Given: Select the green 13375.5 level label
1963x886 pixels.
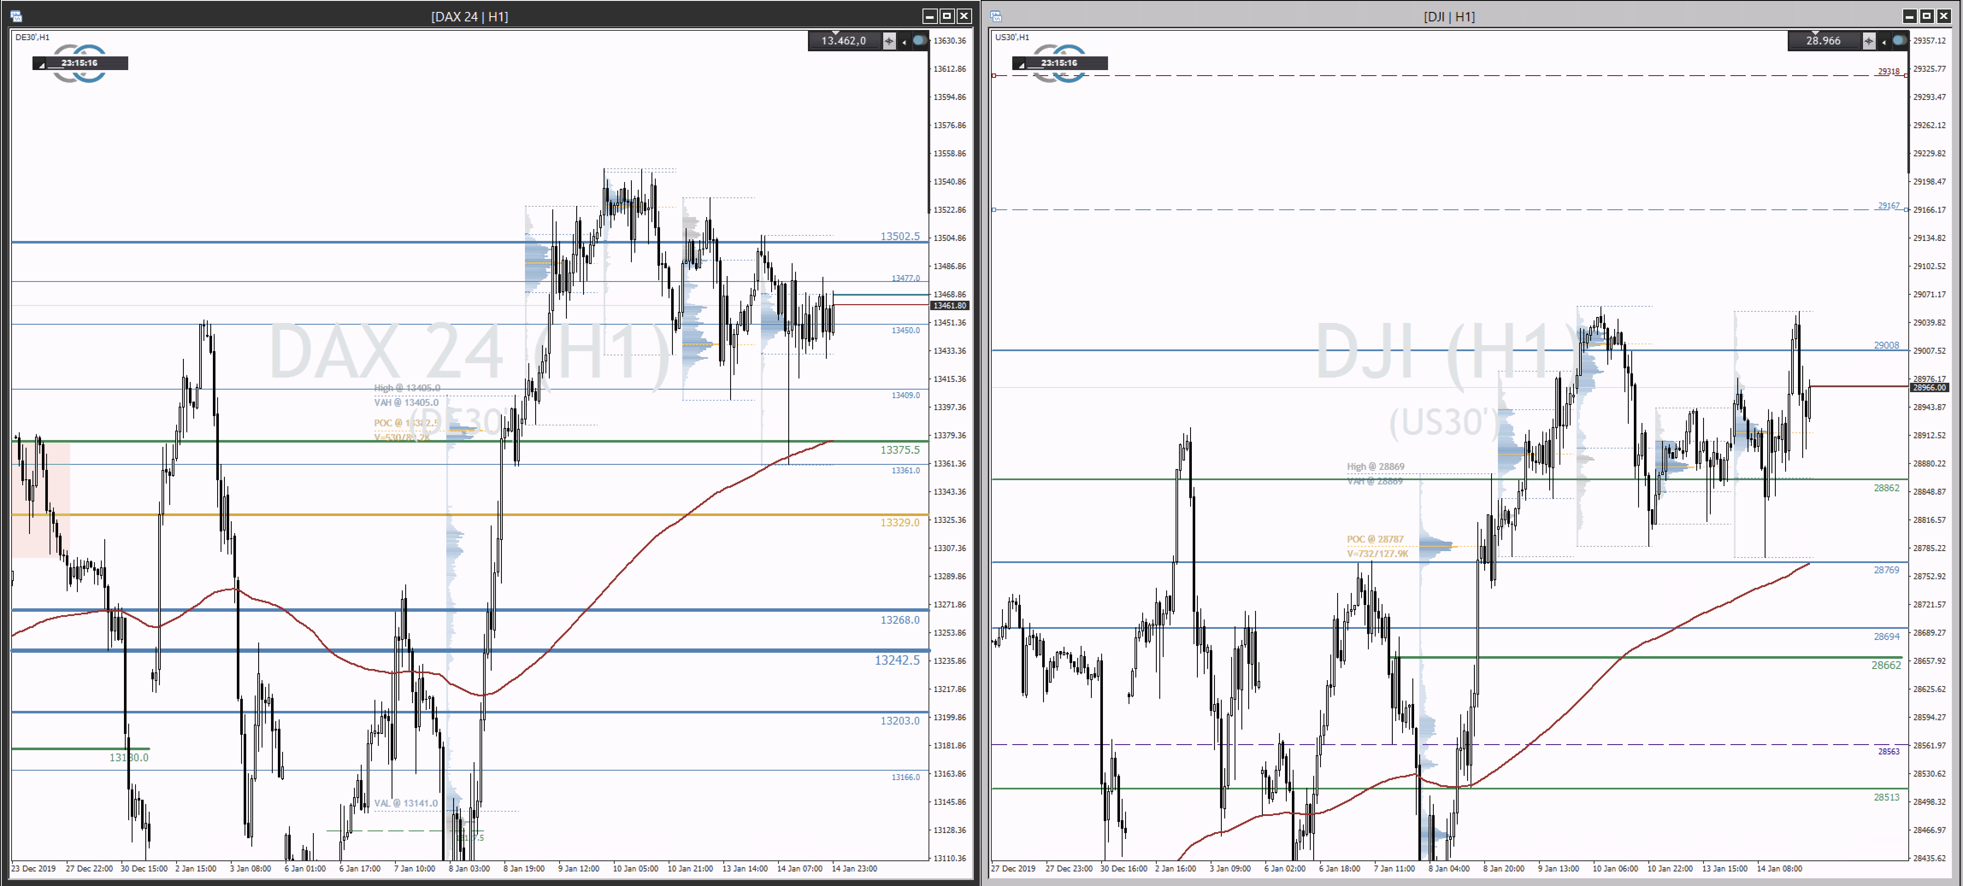Looking at the screenshot, I should click(900, 449).
